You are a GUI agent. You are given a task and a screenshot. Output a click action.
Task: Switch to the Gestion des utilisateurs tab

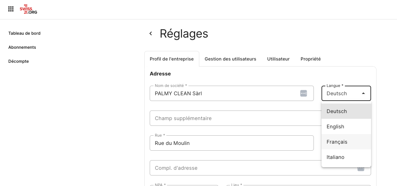point(230,59)
